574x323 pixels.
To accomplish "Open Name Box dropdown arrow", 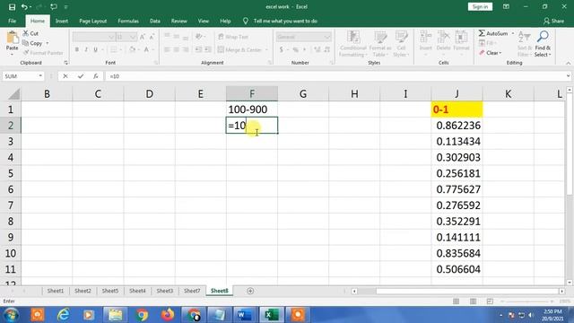I will [x=40, y=76].
